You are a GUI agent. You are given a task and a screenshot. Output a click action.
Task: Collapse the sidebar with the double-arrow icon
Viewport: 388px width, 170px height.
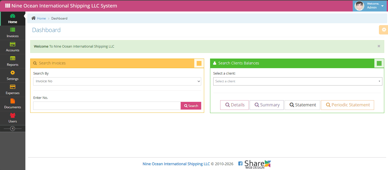[13, 129]
